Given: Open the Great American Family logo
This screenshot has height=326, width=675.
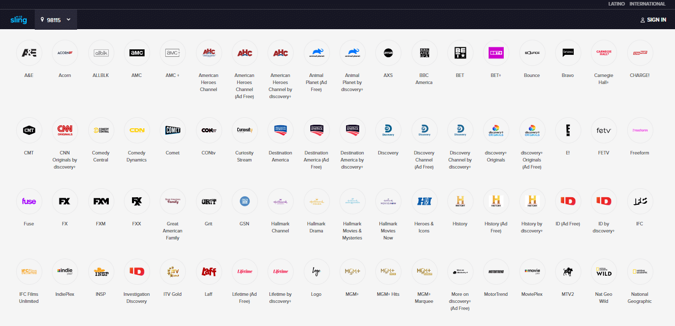Looking at the screenshot, I should pyautogui.click(x=173, y=201).
